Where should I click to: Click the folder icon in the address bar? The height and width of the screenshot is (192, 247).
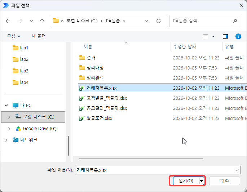tap(56, 21)
